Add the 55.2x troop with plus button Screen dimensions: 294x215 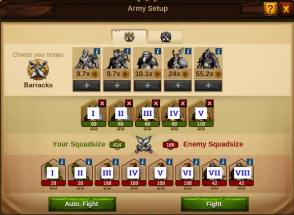[x=208, y=86]
